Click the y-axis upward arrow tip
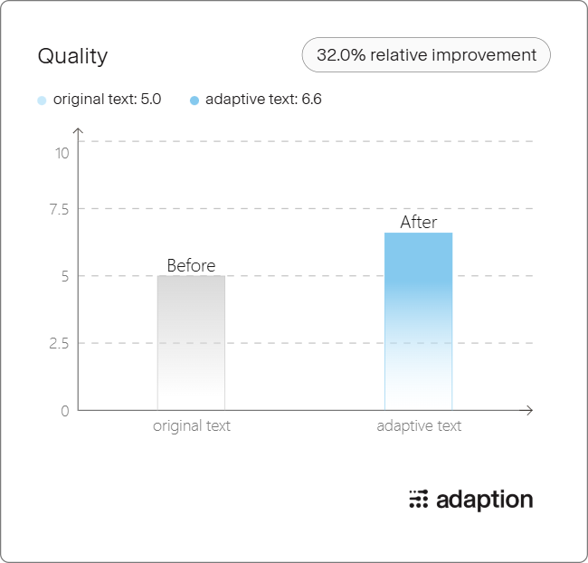This screenshot has width=588, height=563. click(78, 129)
